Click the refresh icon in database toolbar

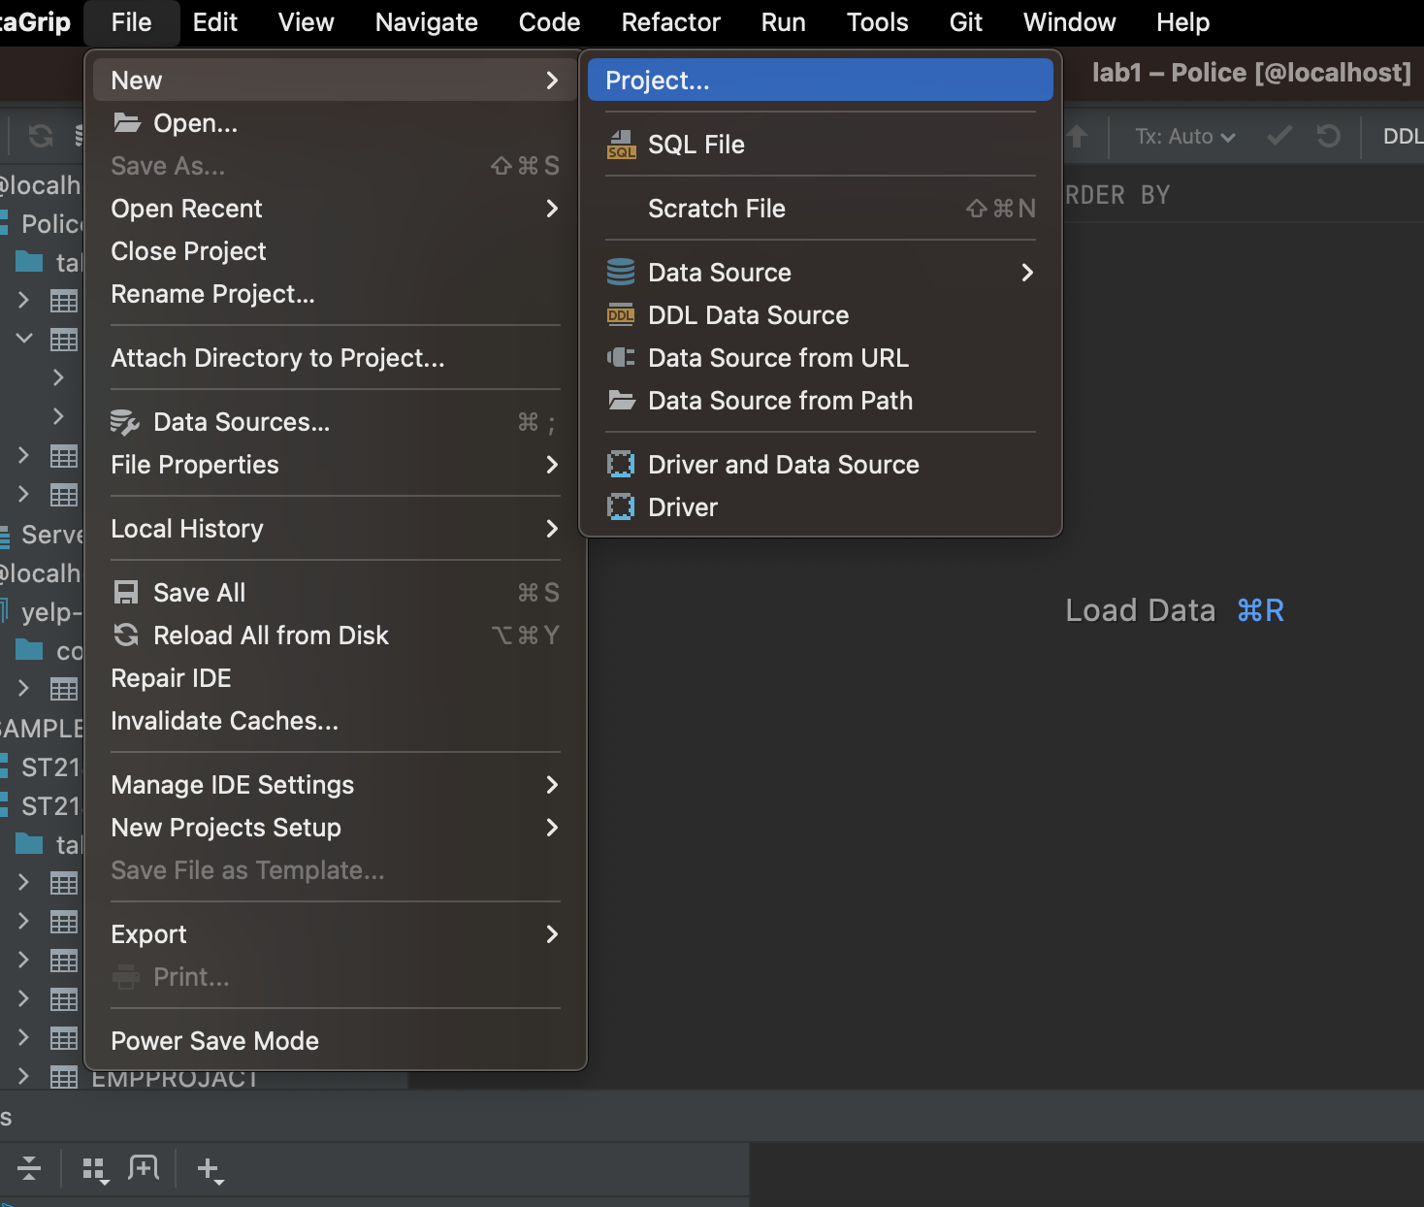click(41, 136)
